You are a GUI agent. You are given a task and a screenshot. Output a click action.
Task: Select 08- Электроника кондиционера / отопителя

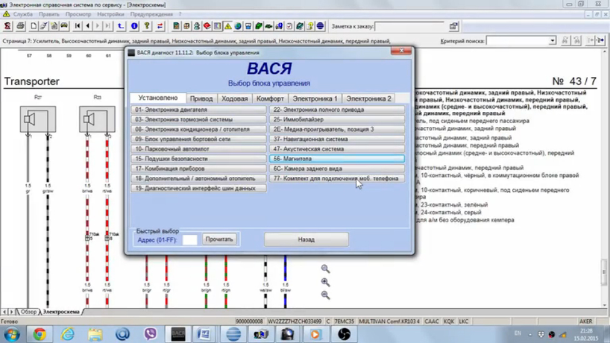pos(199,129)
